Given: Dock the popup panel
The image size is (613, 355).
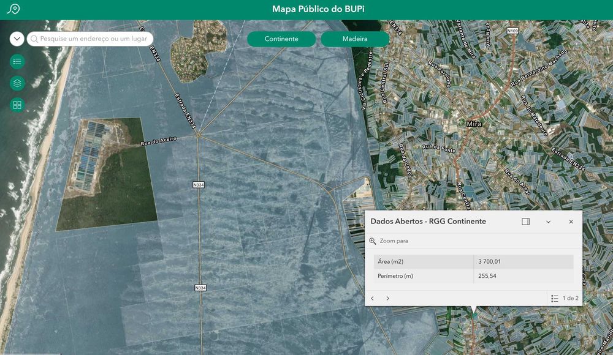Looking at the screenshot, I should click(525, 222).
